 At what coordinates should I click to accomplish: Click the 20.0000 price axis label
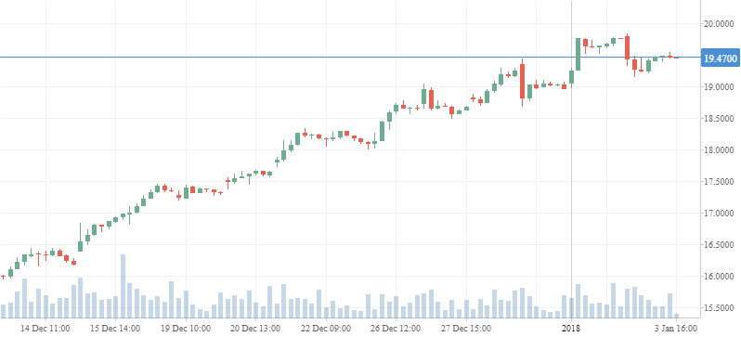(721, 23)
